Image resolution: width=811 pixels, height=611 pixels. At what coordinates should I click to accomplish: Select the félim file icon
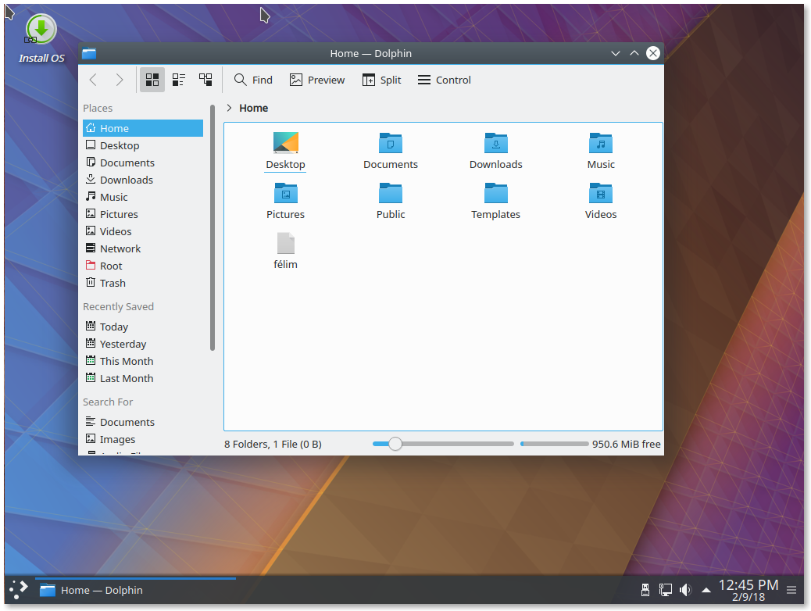(x=285, y=243)
